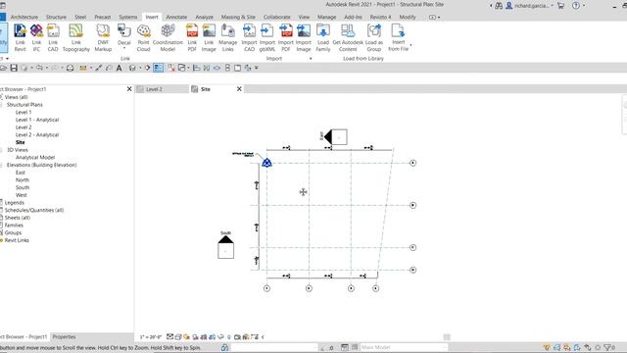
Task: Click the Print icon in quick access toolbar
Action: [70, 68]
